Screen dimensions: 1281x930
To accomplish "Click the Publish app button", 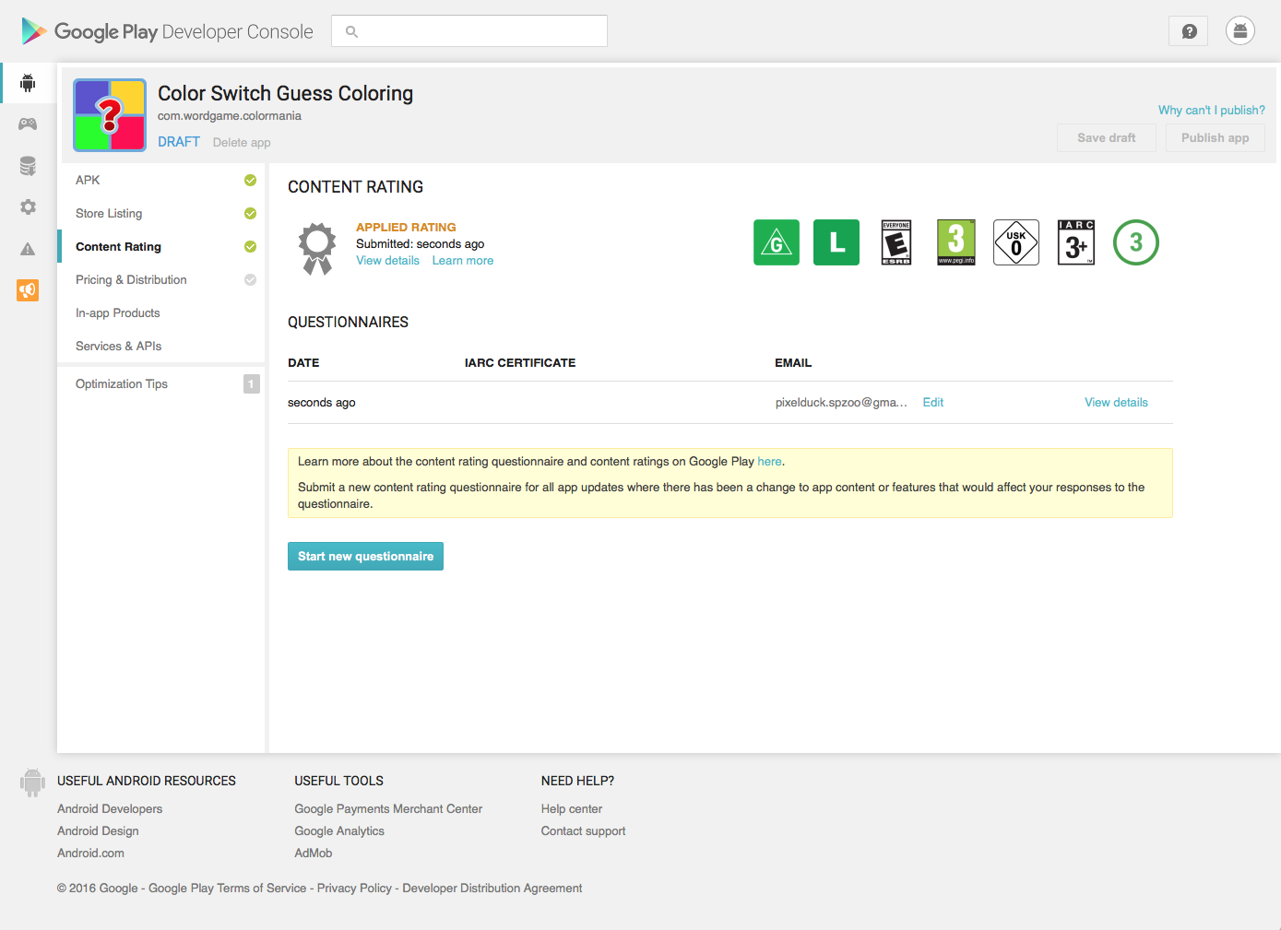I will pos(1216,137).
